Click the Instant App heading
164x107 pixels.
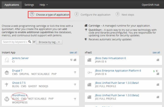[x=9, y=52]
